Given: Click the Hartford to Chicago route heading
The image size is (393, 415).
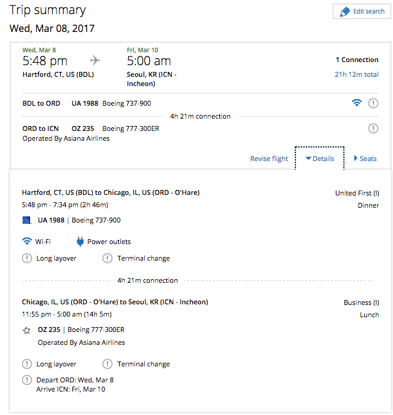Looking at the screenshot, I should 111,192.
